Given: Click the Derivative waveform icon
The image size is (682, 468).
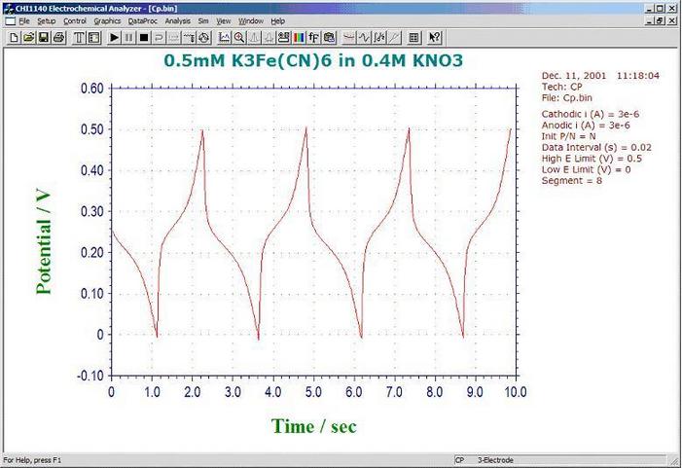Looking at the screenshot, I should pos(364,38).
